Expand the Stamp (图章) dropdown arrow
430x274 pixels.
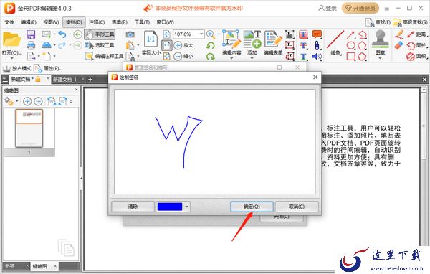pyautogui.click(x=380, y=58)
